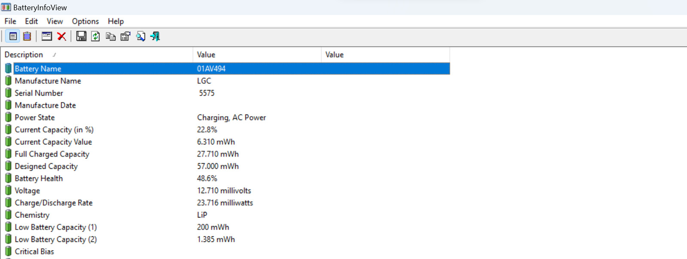Select the Battery Name row text

[x=38, y=69]
